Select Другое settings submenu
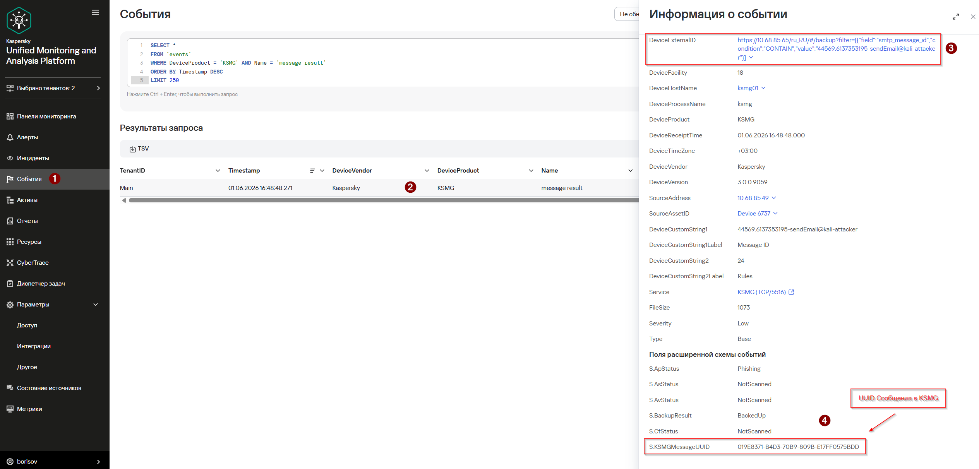979x469 pixels. pyautogui.click(x=27, y=367)
